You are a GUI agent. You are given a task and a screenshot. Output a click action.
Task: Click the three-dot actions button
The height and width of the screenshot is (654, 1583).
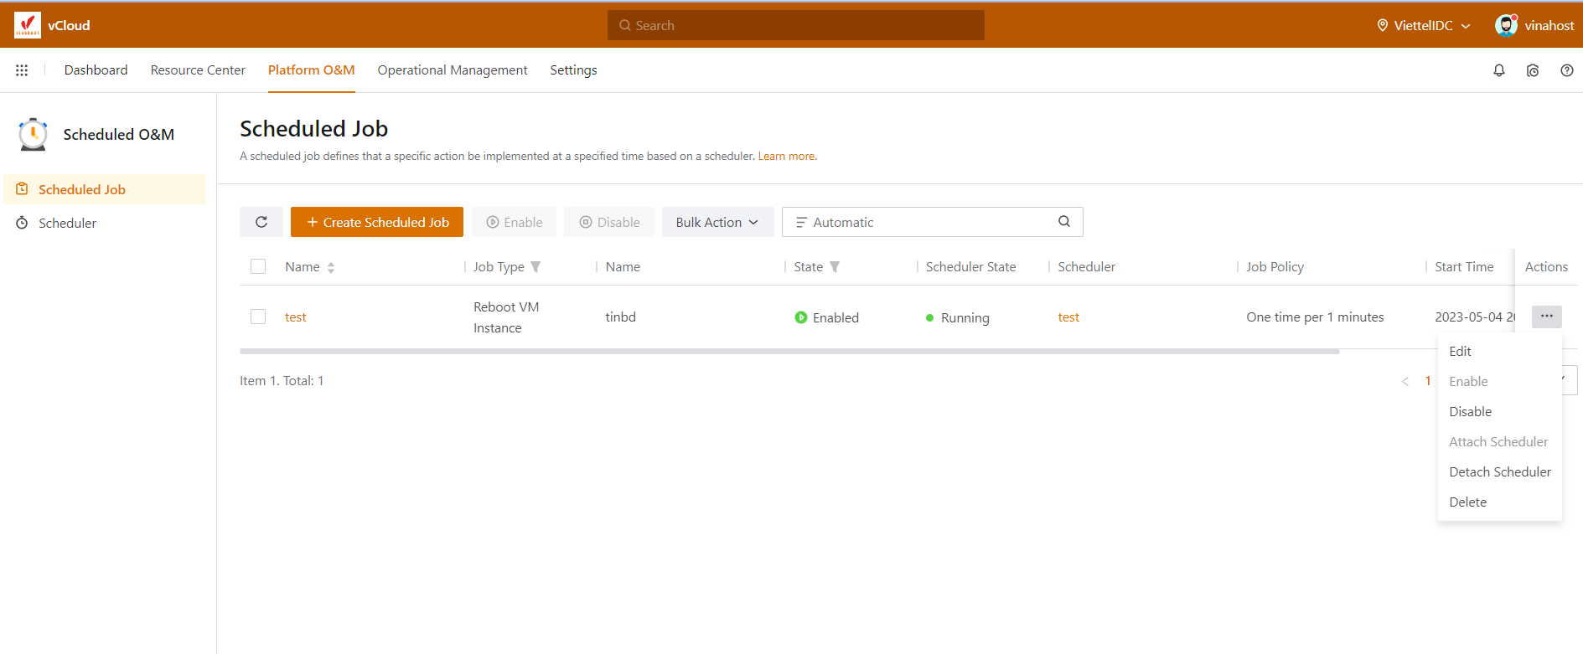point(1546,317)
